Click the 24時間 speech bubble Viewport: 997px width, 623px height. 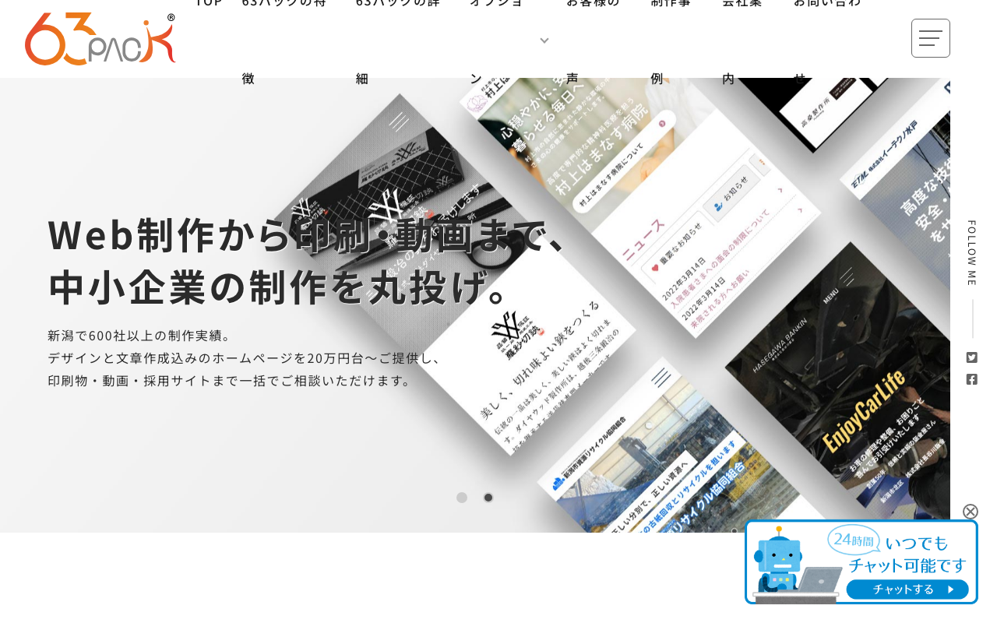coord(854,539)
